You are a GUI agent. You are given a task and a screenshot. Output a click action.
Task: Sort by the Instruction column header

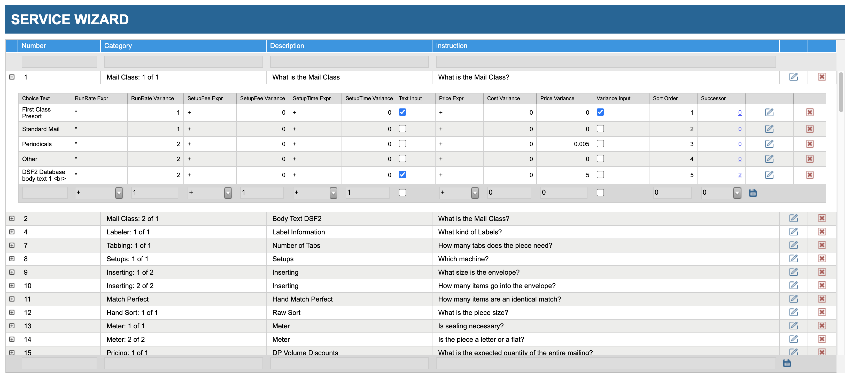(452, 46)
